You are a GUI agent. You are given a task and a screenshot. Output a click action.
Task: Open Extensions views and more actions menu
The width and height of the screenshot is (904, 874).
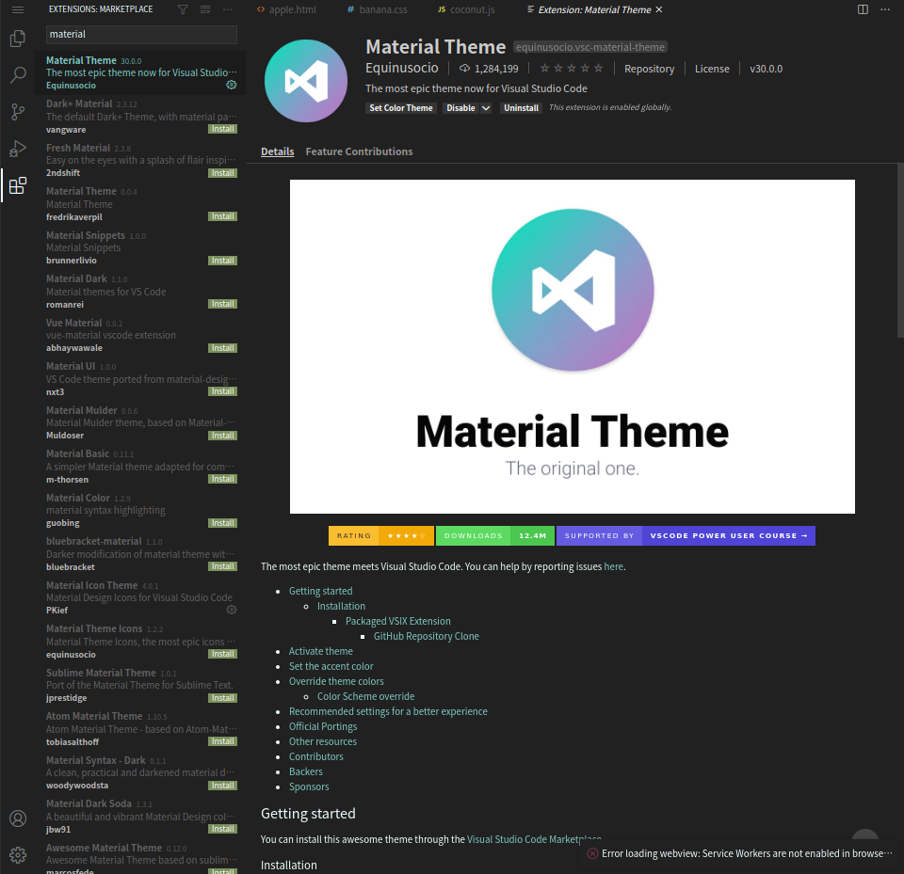tap(228, 9)
